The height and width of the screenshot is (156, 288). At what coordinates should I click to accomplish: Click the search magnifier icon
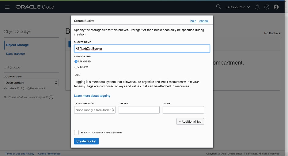coord(218,7)
